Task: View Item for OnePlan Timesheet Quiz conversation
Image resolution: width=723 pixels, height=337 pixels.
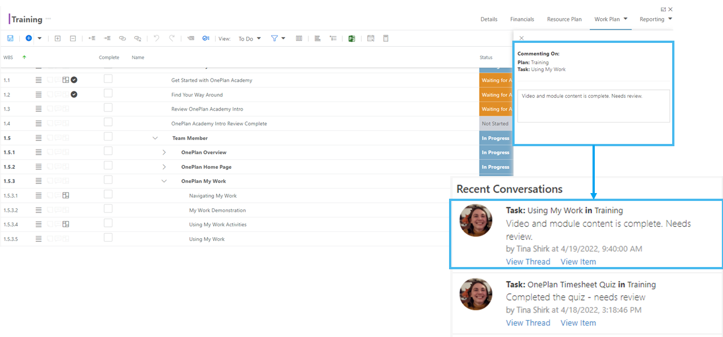Action: pyautogui.click(x=578, y=323)
